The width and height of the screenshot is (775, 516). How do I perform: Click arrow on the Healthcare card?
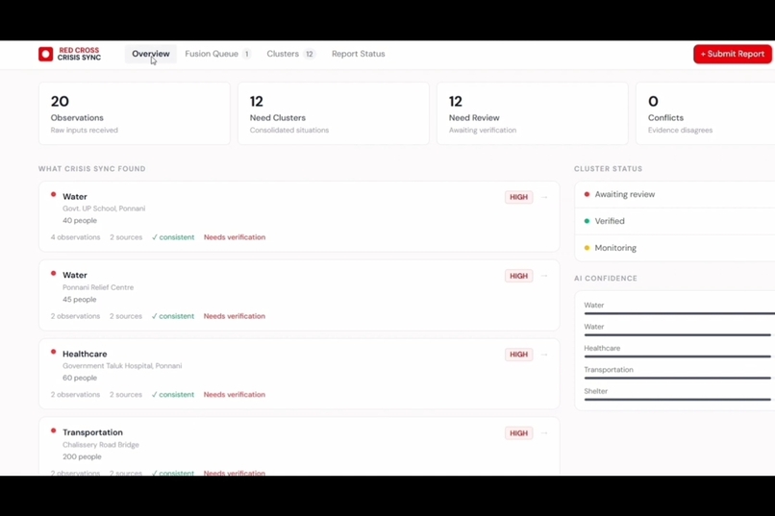[544, 355]
